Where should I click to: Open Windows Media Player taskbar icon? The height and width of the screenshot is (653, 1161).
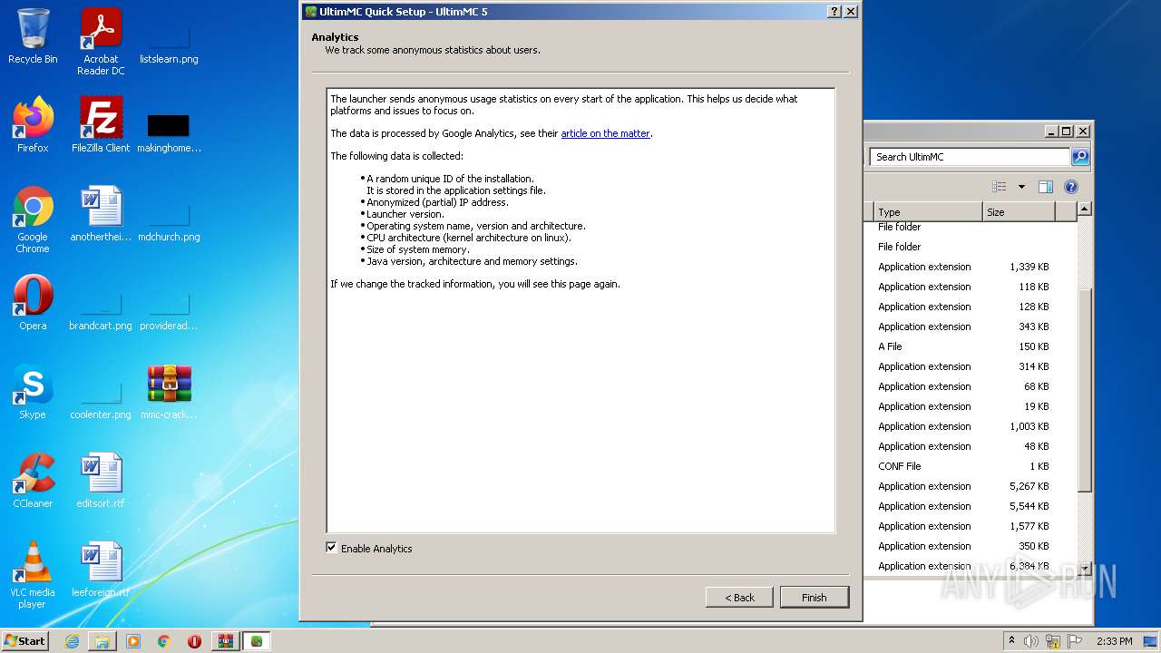tap(133, 641)
